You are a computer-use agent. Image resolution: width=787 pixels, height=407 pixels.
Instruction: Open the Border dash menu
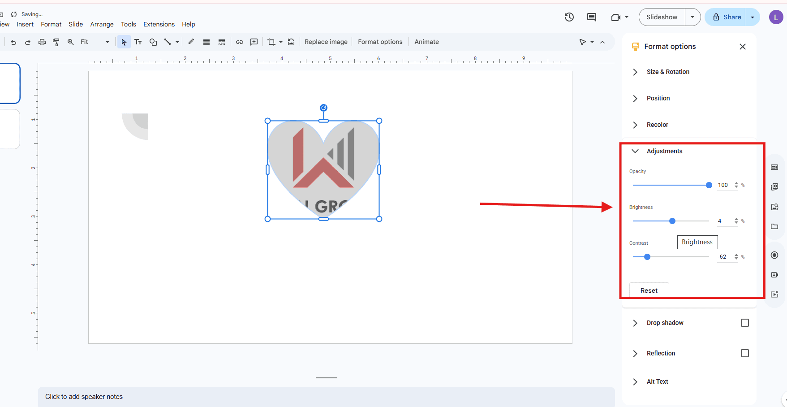coord(222,42)
